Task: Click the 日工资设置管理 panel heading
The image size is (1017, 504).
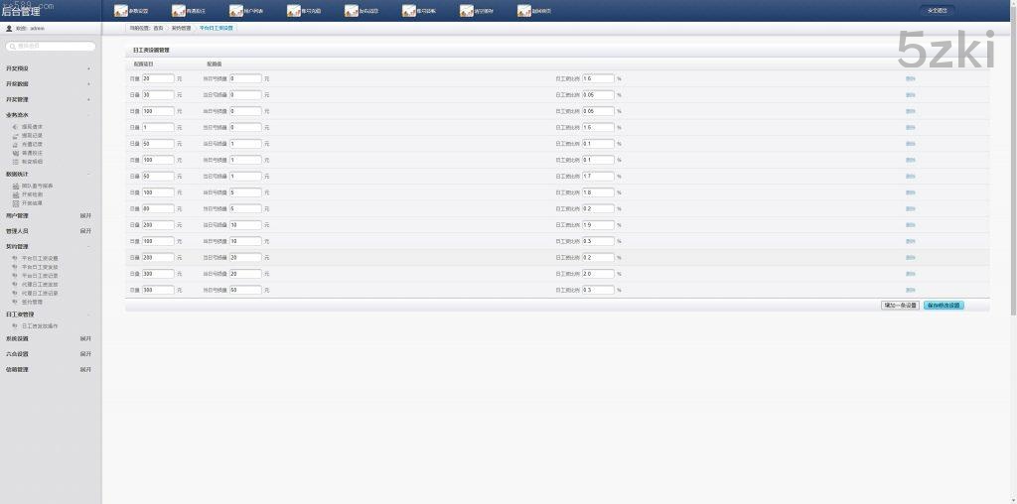Action: tap(151, 50)
